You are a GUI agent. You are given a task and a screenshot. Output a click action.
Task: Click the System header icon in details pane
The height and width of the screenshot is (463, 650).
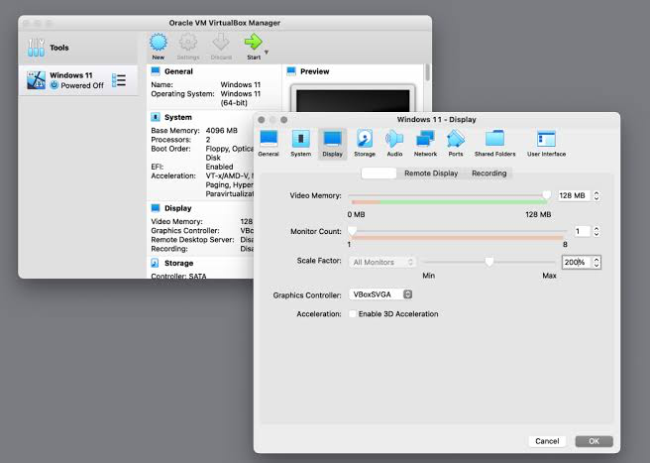coord(156,117)
